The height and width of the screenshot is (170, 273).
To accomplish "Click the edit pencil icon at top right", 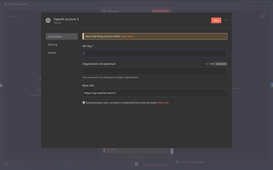I will (262, 17).
